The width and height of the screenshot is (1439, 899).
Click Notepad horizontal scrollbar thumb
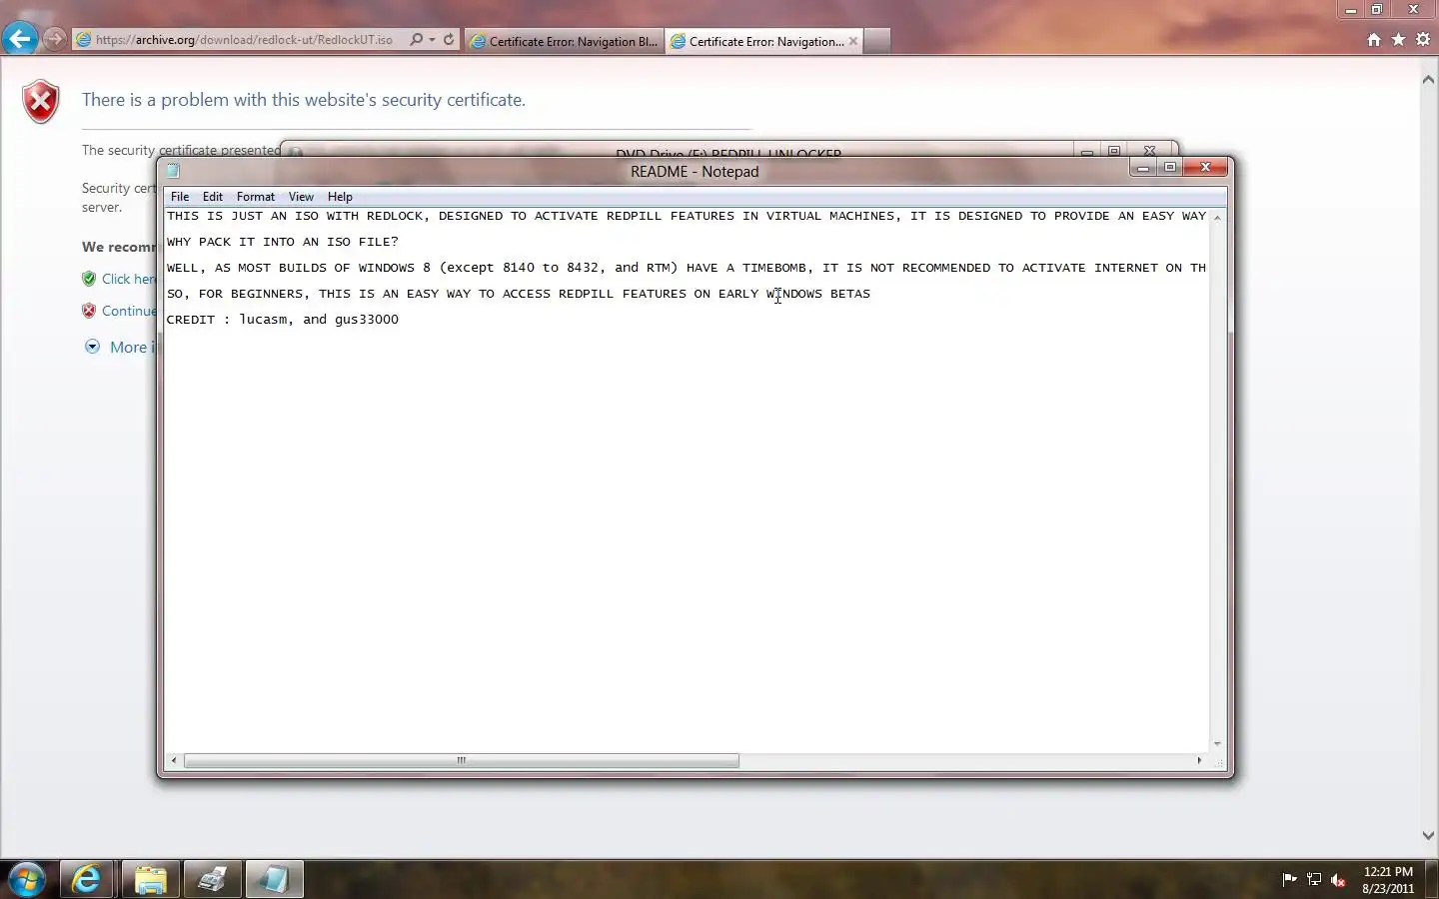point(462,761)
